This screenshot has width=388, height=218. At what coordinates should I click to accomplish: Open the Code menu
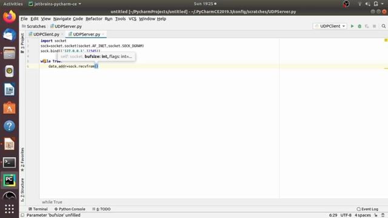pyautogui.click(x=78, y=19)
